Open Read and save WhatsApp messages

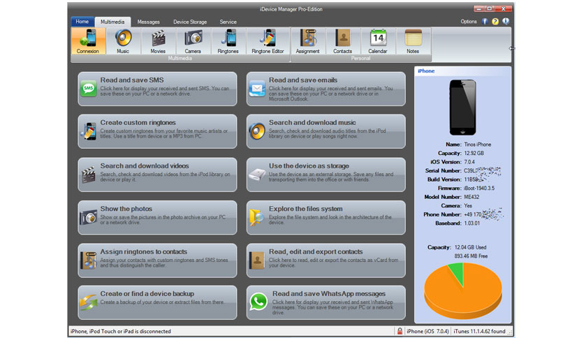(326, 302)
